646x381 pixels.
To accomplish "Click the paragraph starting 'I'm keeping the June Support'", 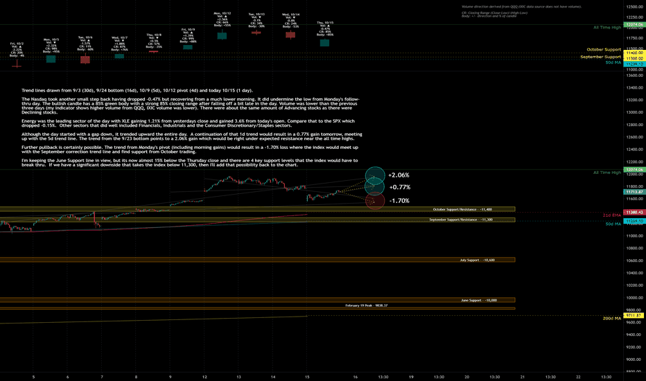I will pos(189,163).
